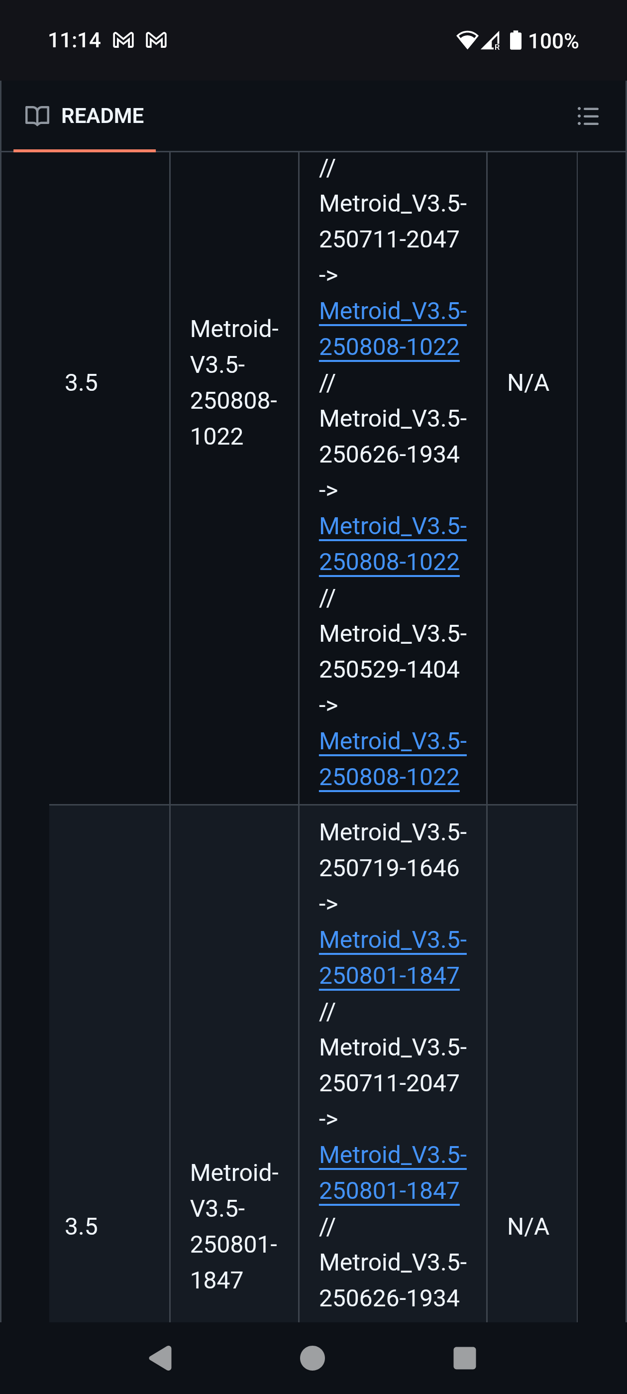Tap the mobile signal strength icon
Viewport: 627px width, 1394px height.
pyautogui.click(x=491, y=40)
